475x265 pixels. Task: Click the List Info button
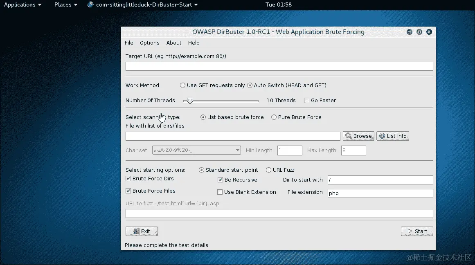click(x=393, y=136)
